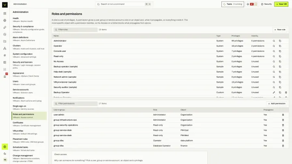Select the Network admin (sample) role row
This screenshot has height=164, width=292.
coord(170,77)
